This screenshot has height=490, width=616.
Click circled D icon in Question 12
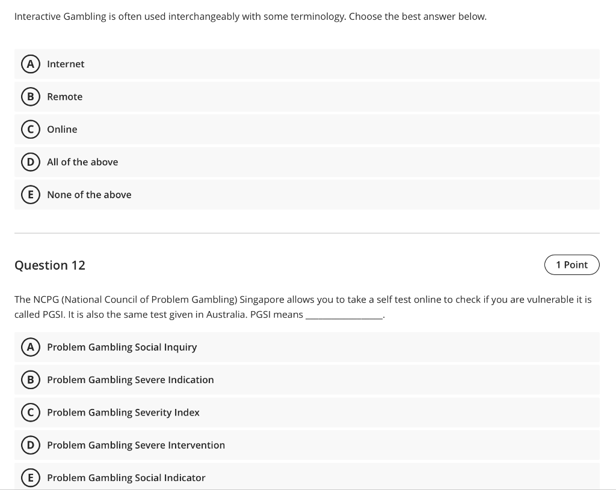click(31, 445)
